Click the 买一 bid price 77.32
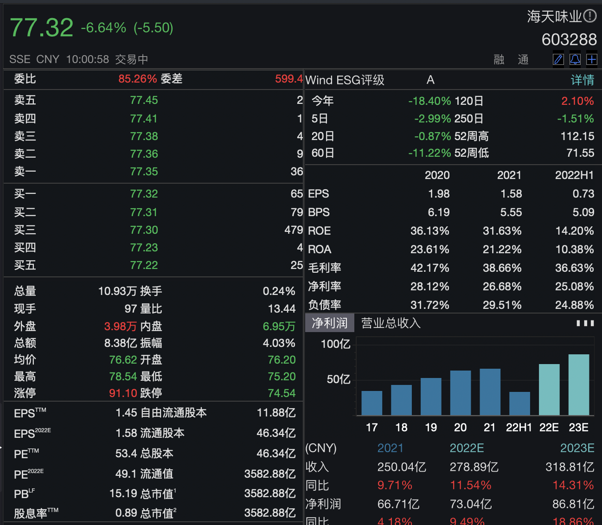This screenshot has height=525, width=602. (x=144, y=193)
